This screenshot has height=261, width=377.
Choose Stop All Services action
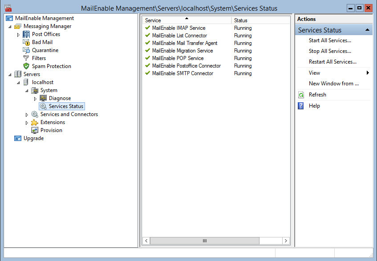[330, 51]
